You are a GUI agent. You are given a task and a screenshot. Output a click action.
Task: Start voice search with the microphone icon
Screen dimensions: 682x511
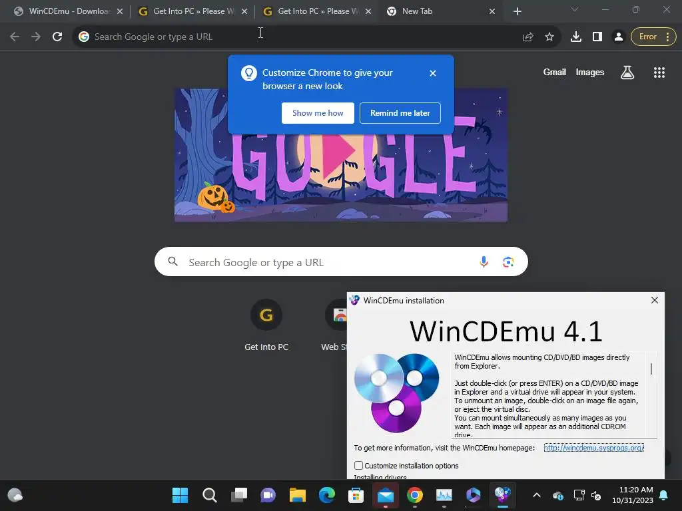tap(484, 261)
